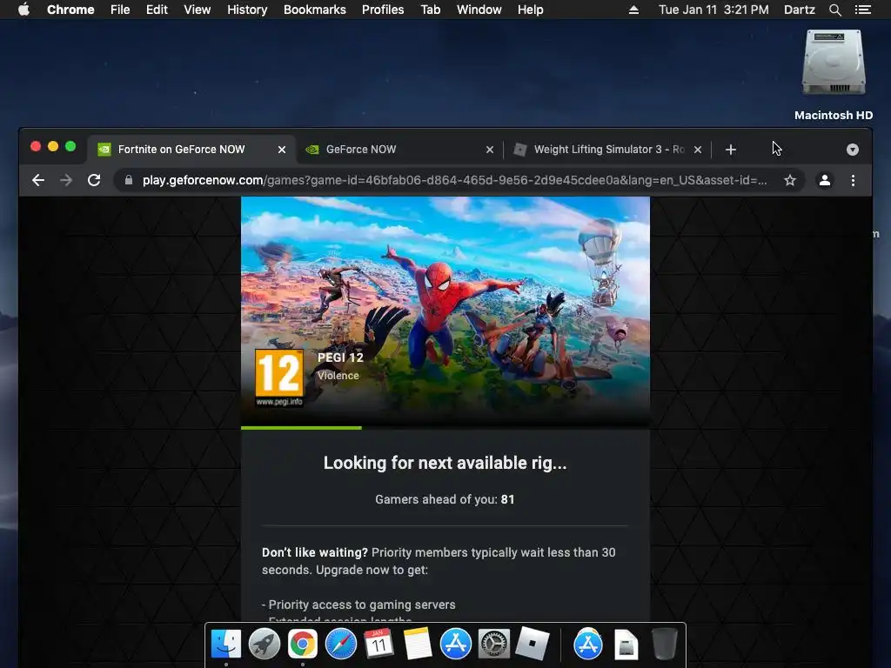Go back using the browser back arrow
Viewport: 891px width, 668px height.
click(x=38, y=180)
